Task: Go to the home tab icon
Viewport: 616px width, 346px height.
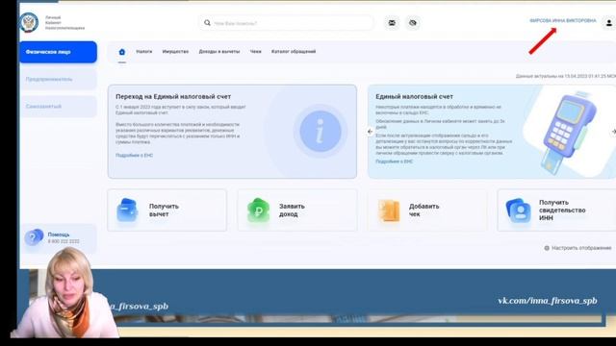Action: coord(122,51)
